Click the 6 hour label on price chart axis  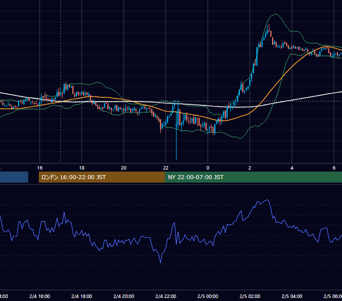click(334, 168)
